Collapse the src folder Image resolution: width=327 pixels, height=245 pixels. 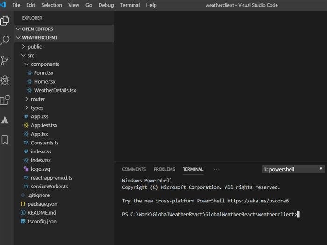click(x=23, y=55)
